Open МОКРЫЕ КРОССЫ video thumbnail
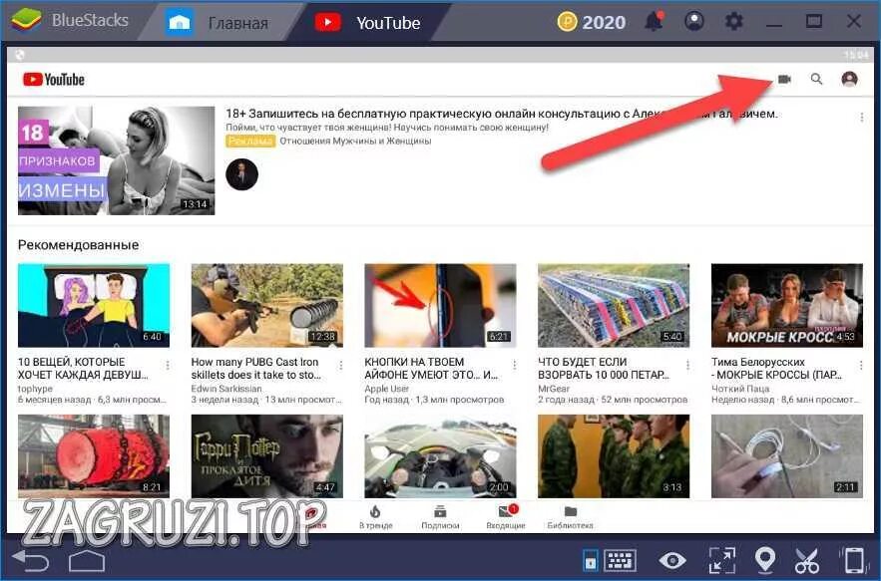The width and height of the screenshot is (881, 581). pyautogui.click(x=787, y=306)
